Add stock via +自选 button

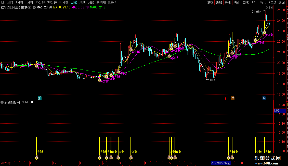(x=272, y=2)
